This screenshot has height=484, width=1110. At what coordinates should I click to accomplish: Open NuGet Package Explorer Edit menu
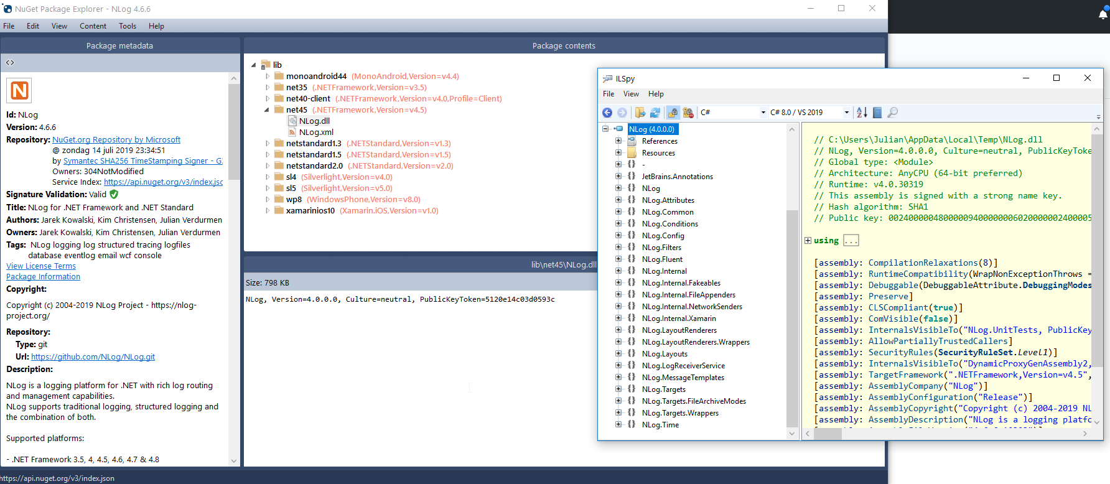click(33, 26)
